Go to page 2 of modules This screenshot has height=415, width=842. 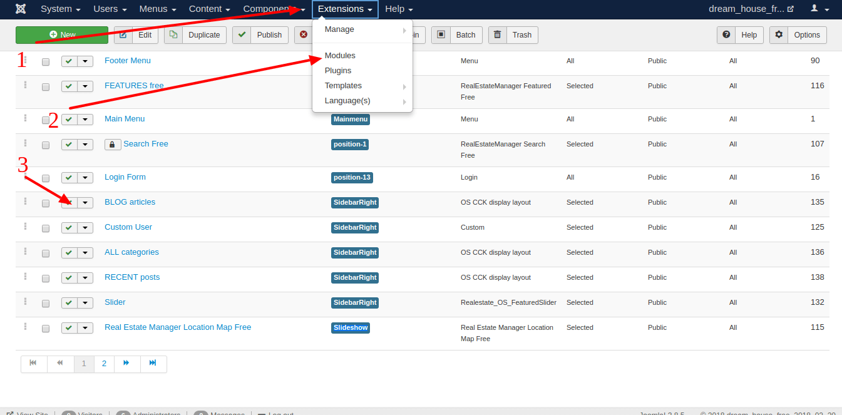coord(104,364)
